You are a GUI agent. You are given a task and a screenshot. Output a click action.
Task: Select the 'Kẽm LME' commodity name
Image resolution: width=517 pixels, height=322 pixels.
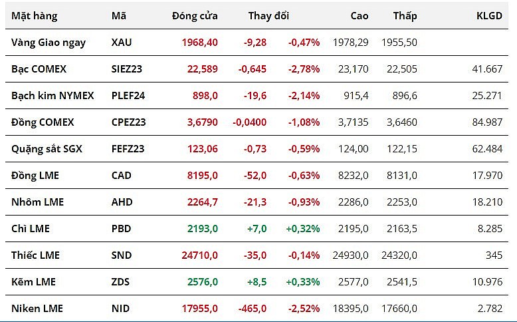33,282
